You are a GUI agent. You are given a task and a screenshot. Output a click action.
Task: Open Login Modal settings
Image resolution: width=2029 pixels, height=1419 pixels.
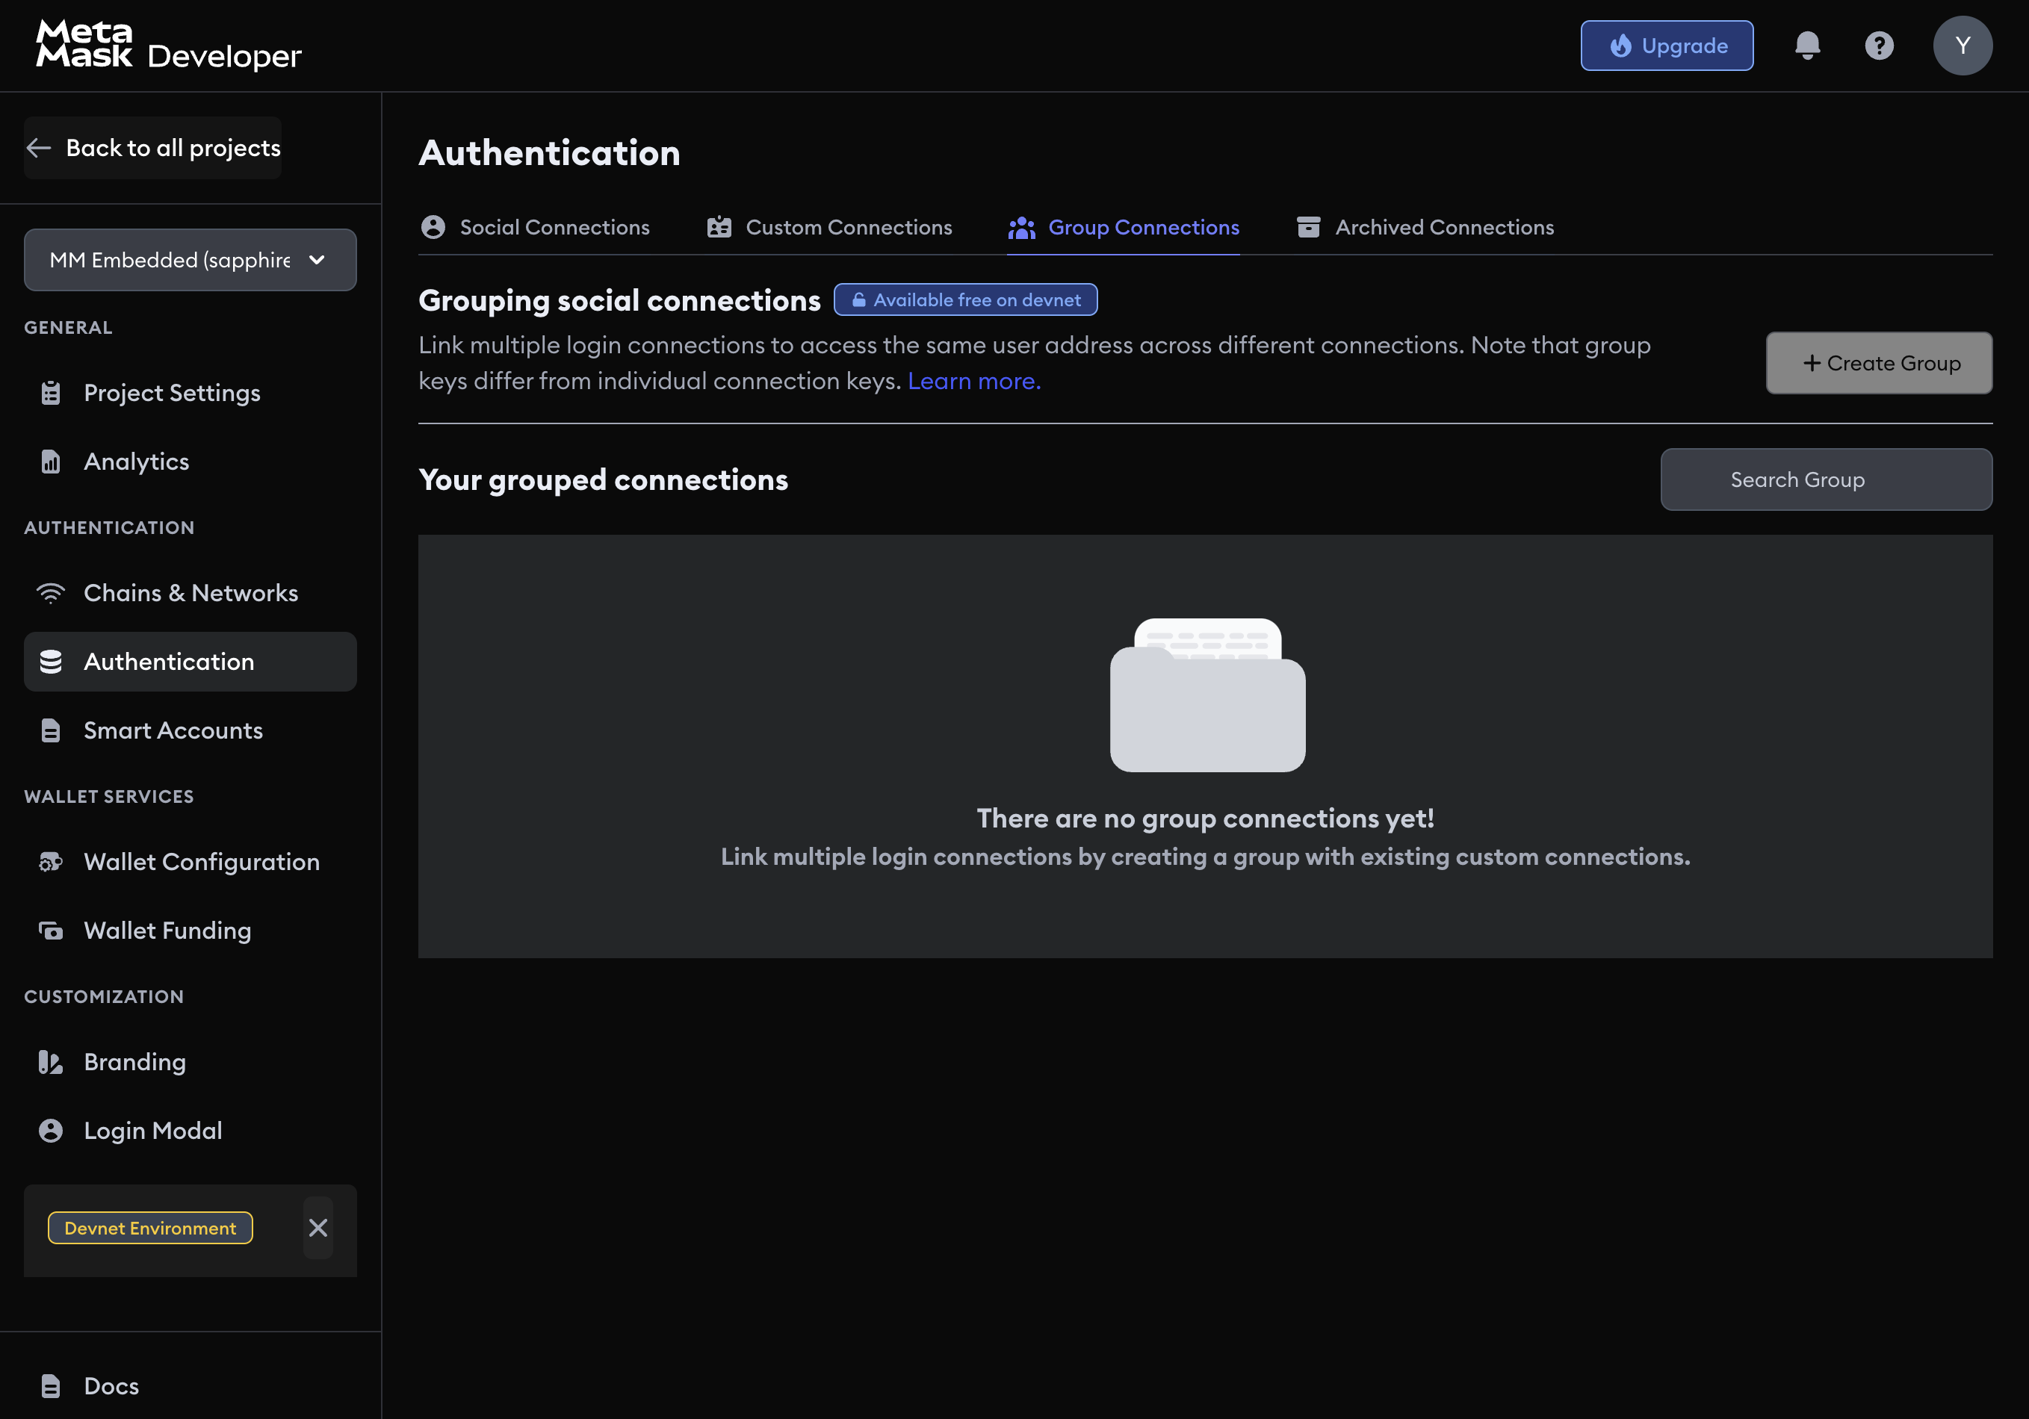tap(190, 1130)
